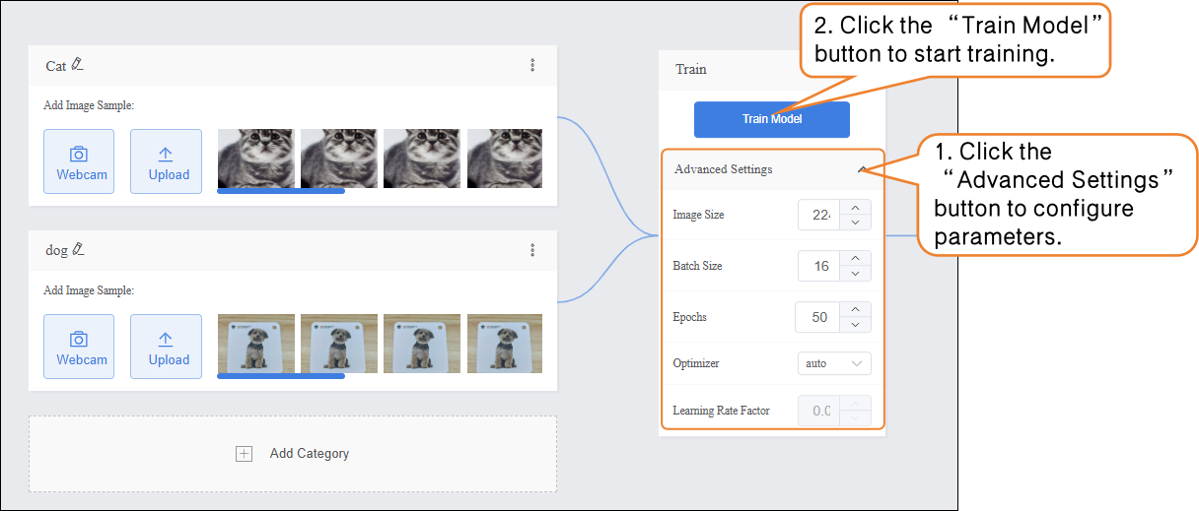Select the first cat image thumbnail
The width and height of the screenshot is (1199, 511).
(x=256, y=158)
